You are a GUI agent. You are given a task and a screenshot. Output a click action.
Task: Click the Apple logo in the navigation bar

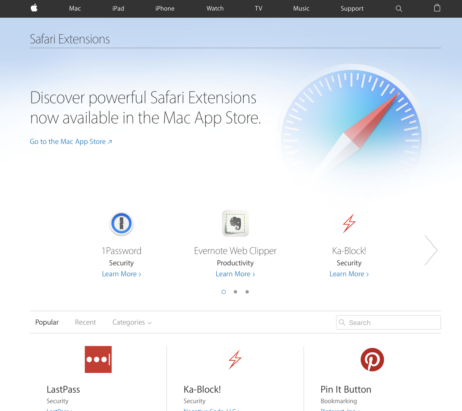[34, 8]
